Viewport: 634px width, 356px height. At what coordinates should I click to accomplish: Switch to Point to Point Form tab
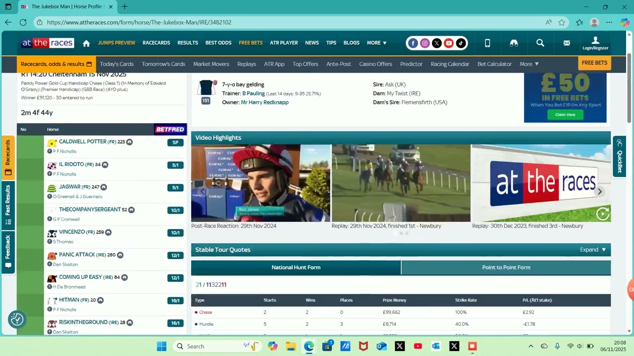tap(506, 267)
